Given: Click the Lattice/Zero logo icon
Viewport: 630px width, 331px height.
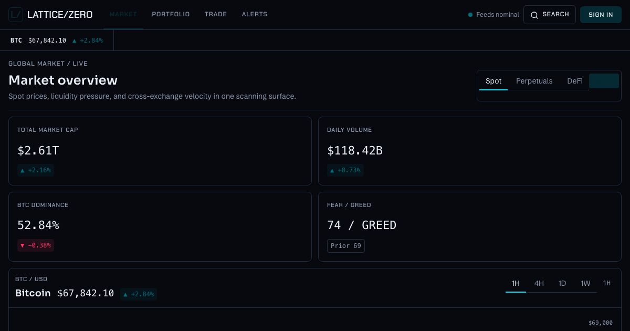Looking at the screenshot, I should click(16, 15).
